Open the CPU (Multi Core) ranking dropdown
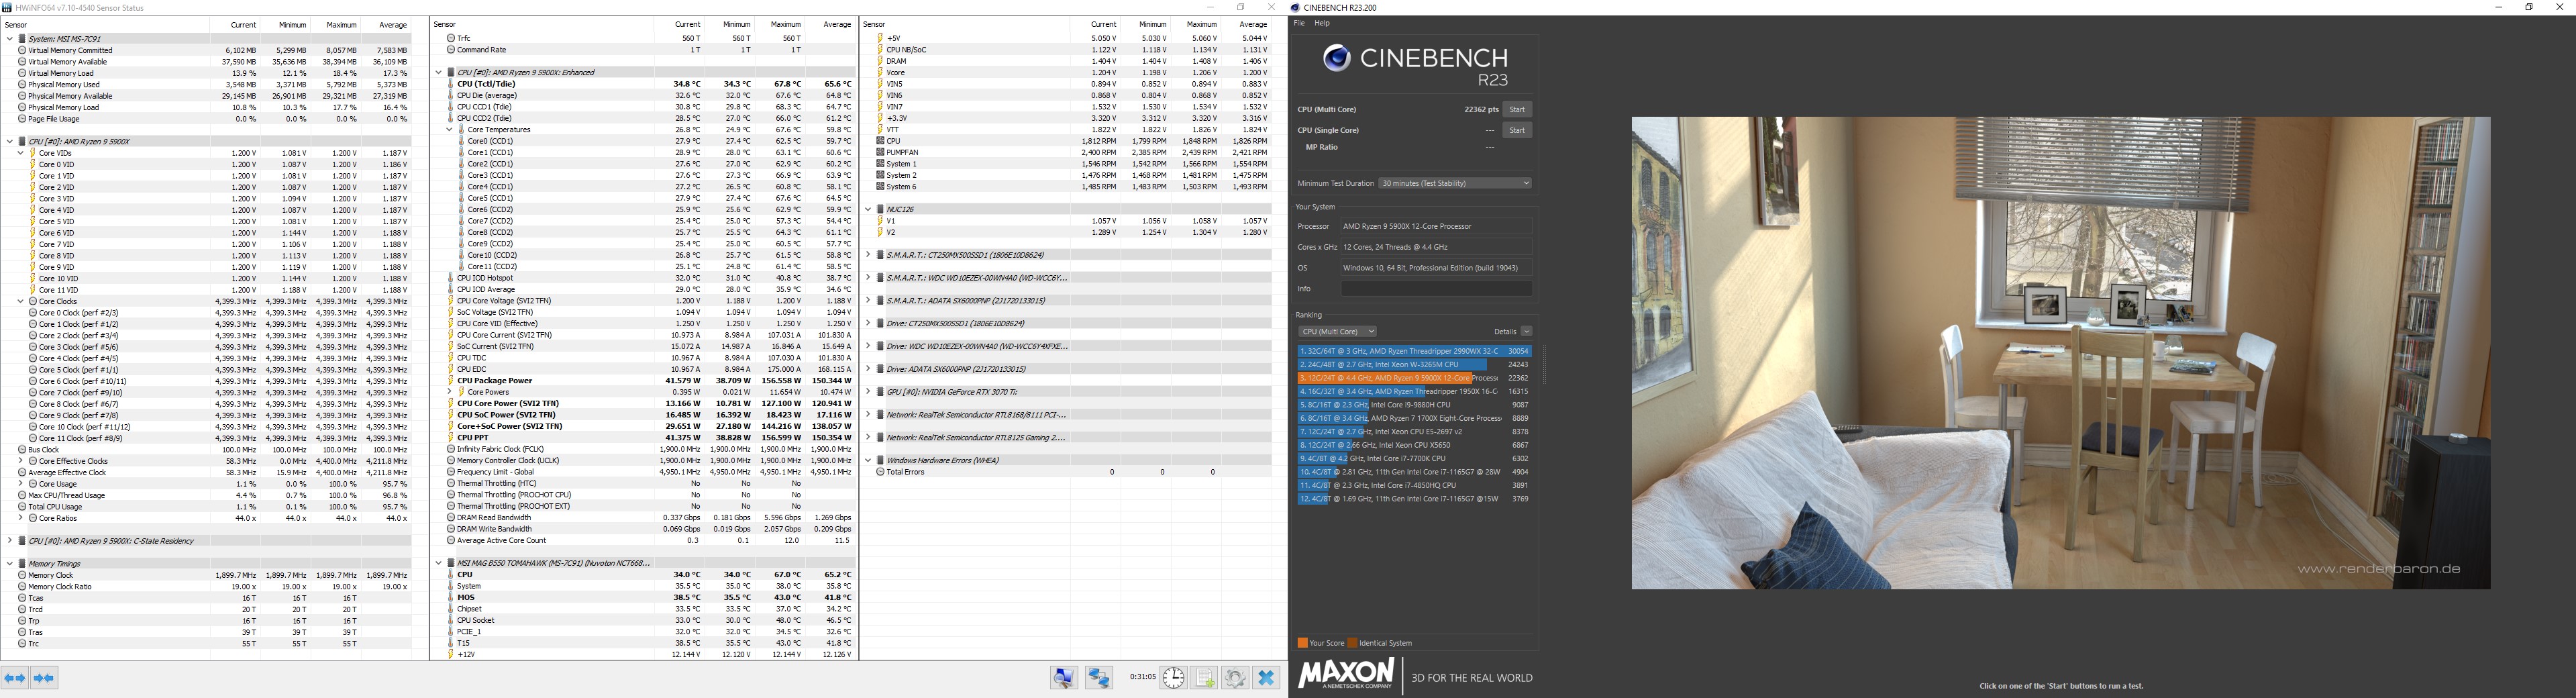The image size is (2576, 698). click(1338, 331)
